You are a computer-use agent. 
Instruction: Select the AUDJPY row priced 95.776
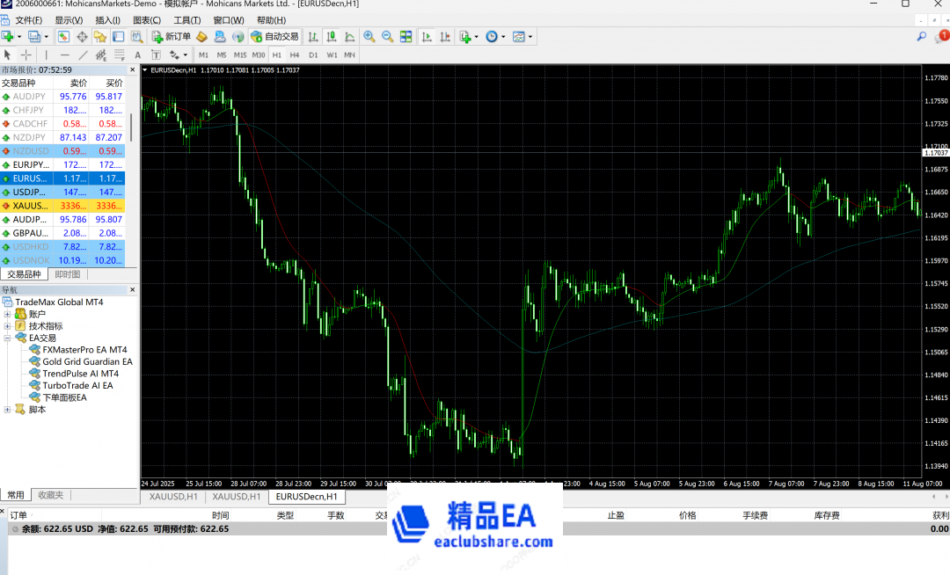62,96
